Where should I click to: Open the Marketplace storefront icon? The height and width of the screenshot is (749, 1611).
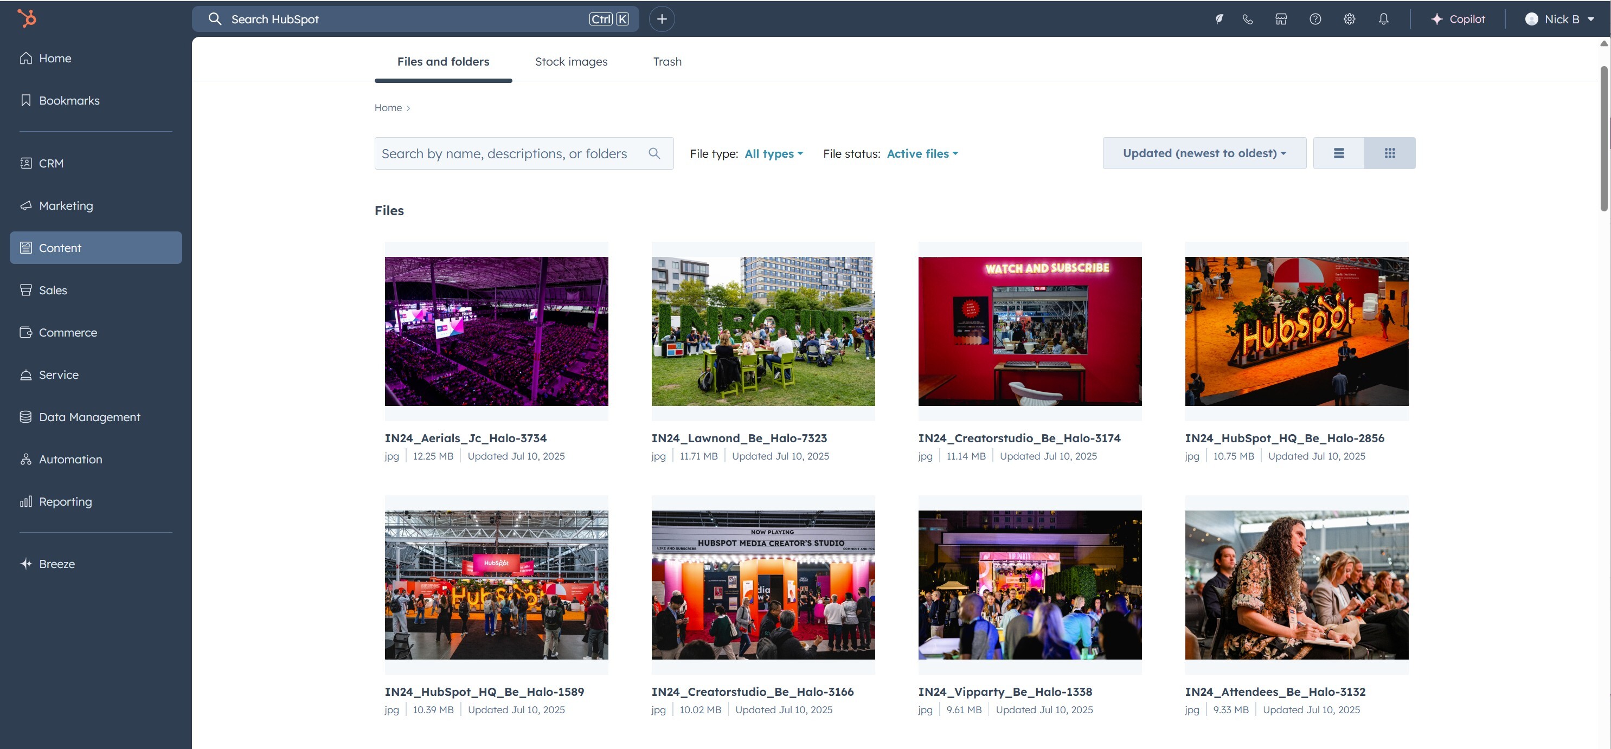tap(1281, 19)
